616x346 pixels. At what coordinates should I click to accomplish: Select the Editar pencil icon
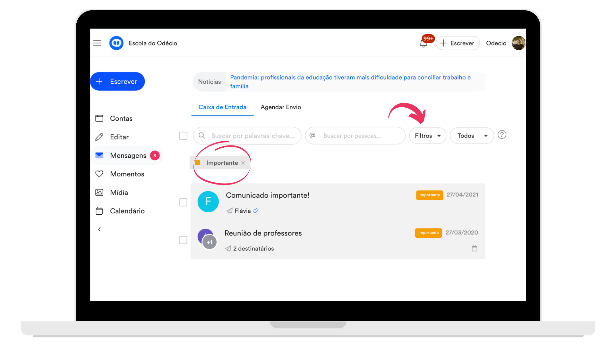99,137
